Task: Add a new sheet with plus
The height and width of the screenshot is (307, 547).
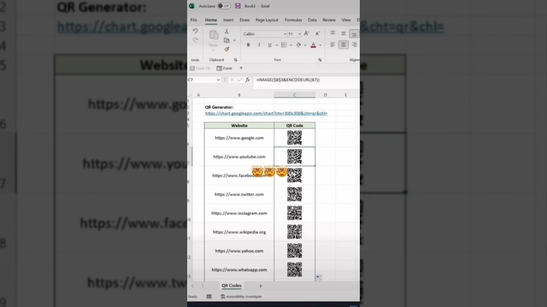Action: [260, 286]
